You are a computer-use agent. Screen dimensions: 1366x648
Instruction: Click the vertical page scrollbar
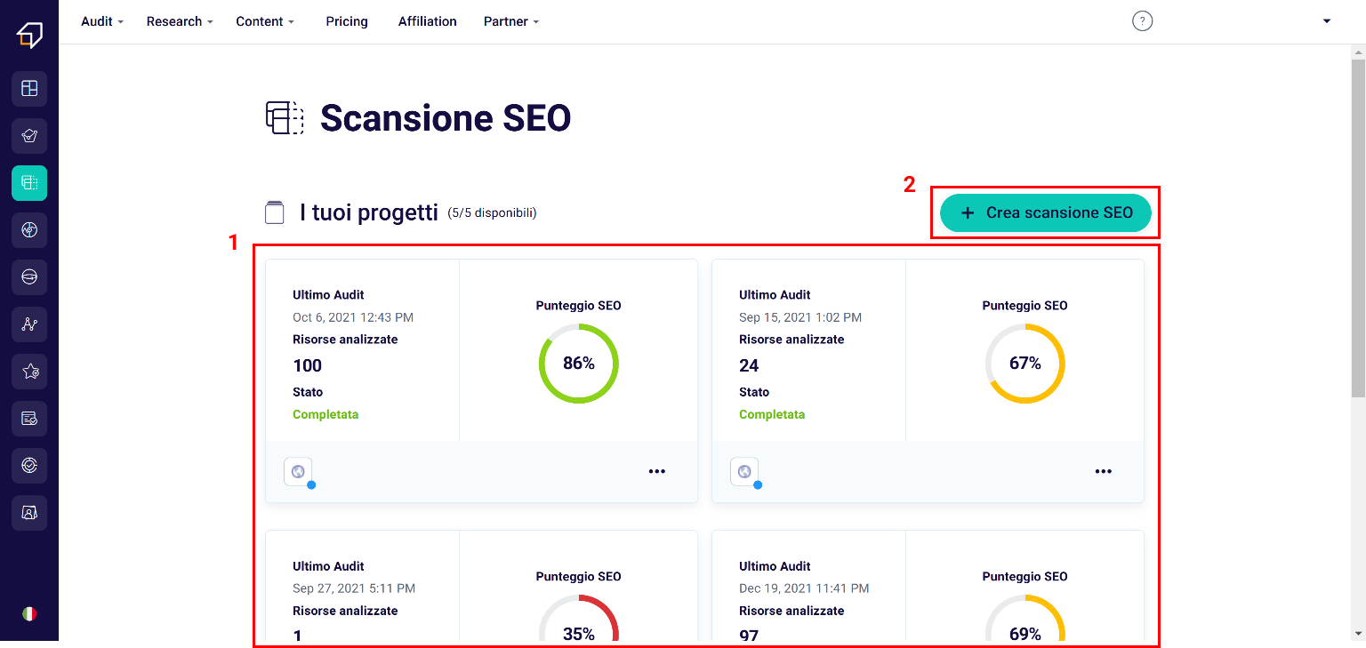(x=1357, y=222)
